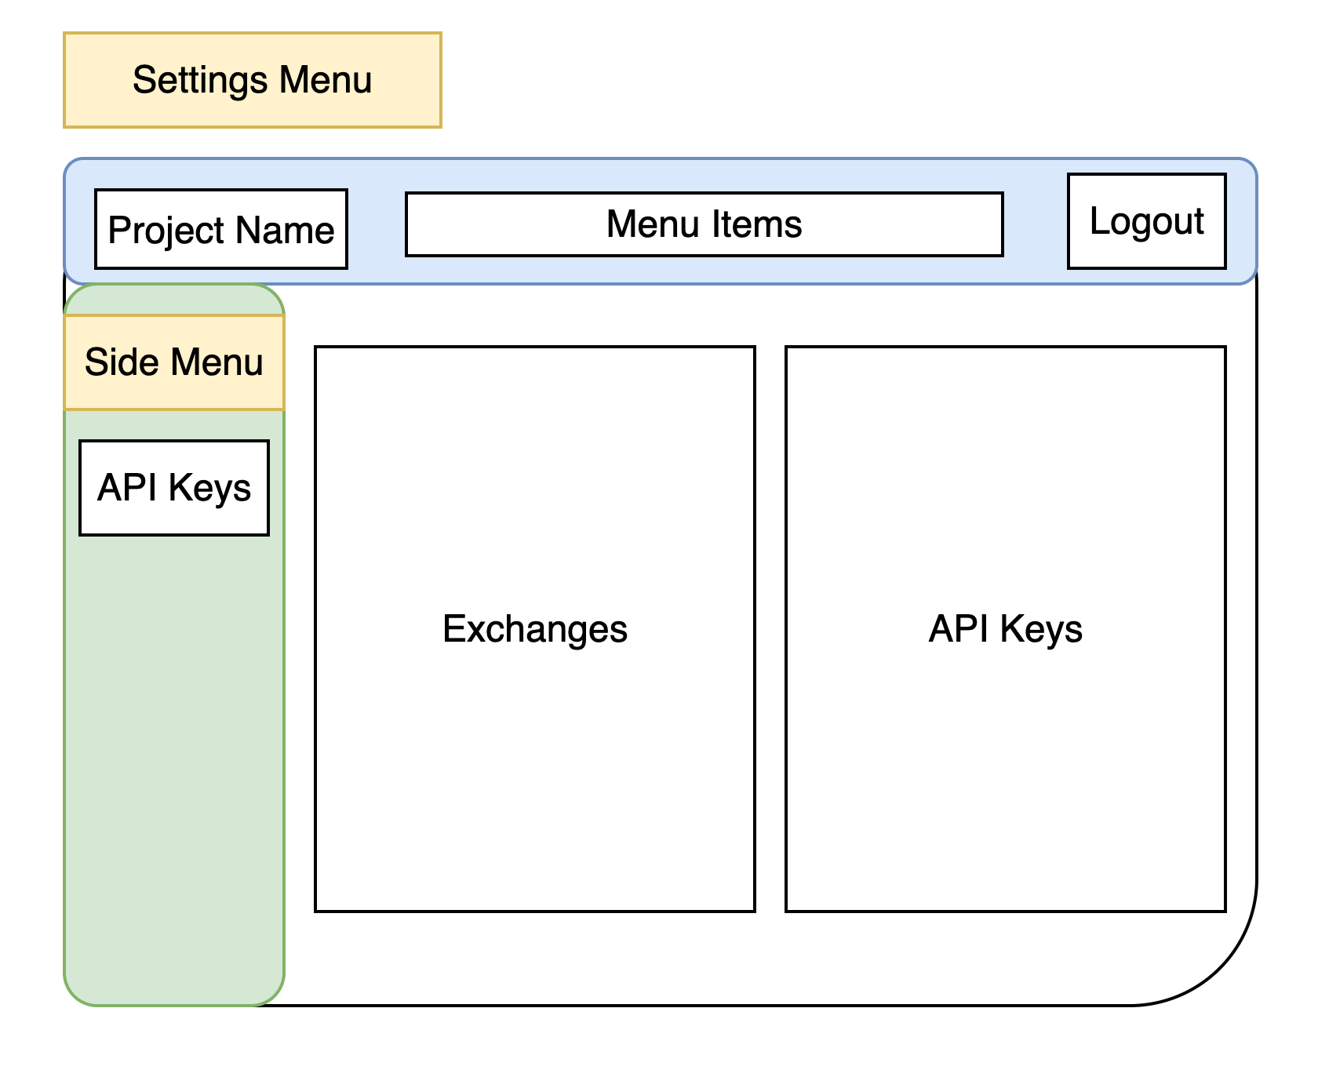The width and height of the screenshot is (1318, 1070).
Task: Select the Project Name box
Action: coord(221,229)
